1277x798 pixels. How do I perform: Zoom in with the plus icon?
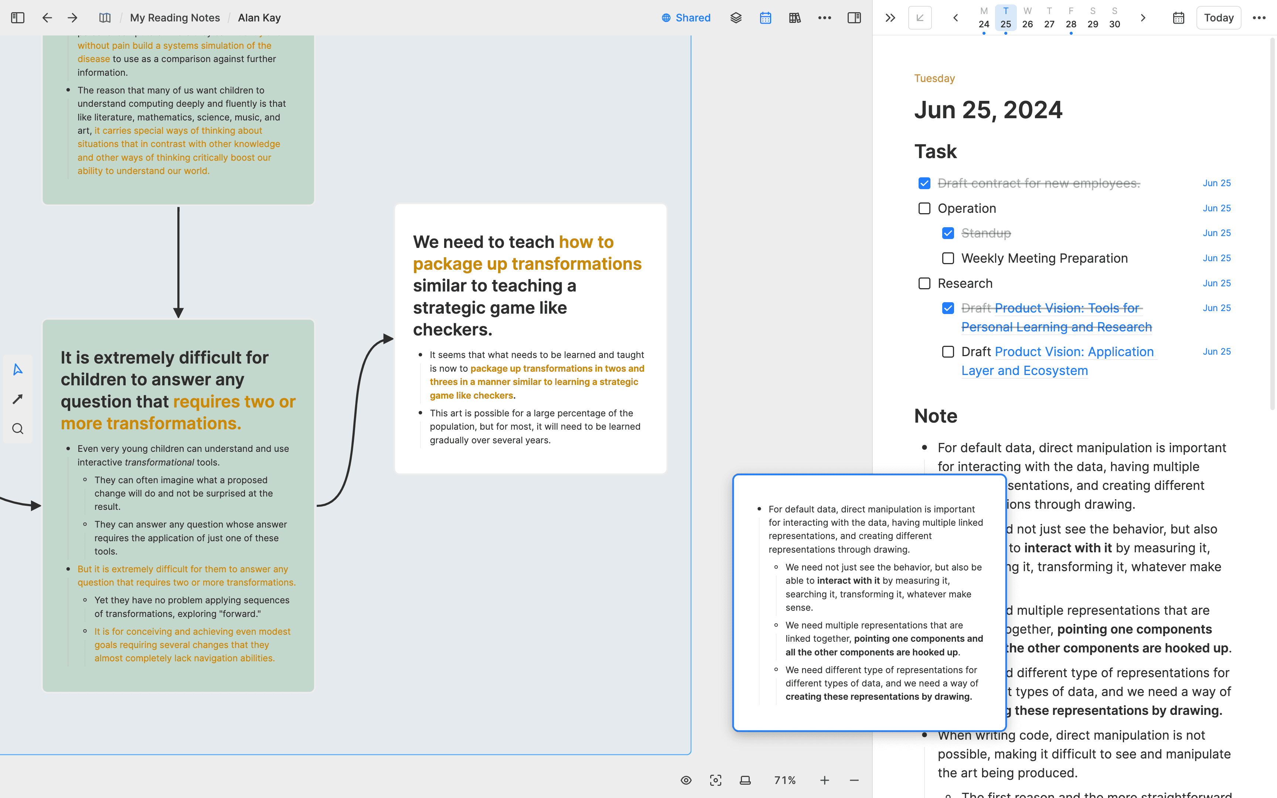825,780
